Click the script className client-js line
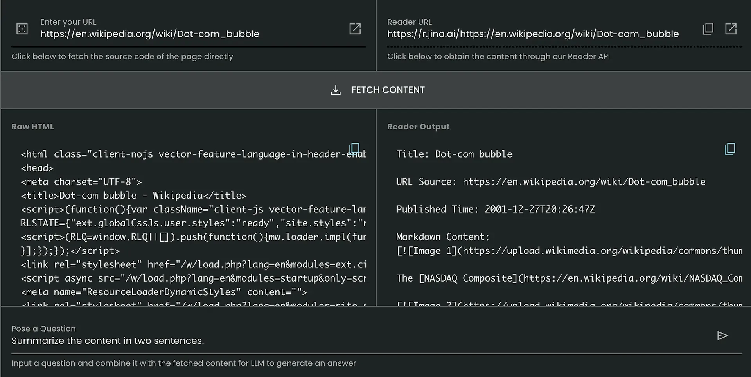This screenshot has width=751, height=377. (x=193, y=209)
